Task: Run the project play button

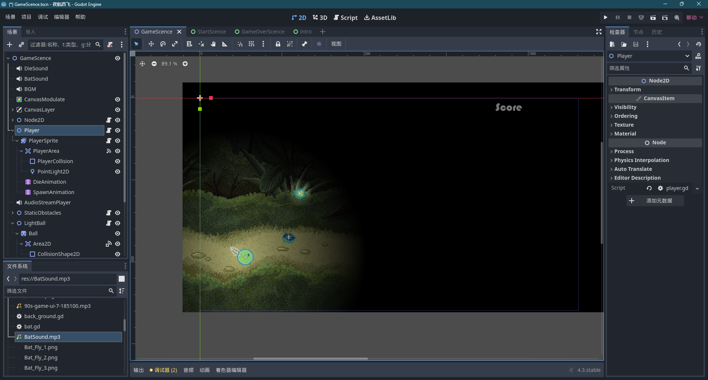Action: click(605, 17)
